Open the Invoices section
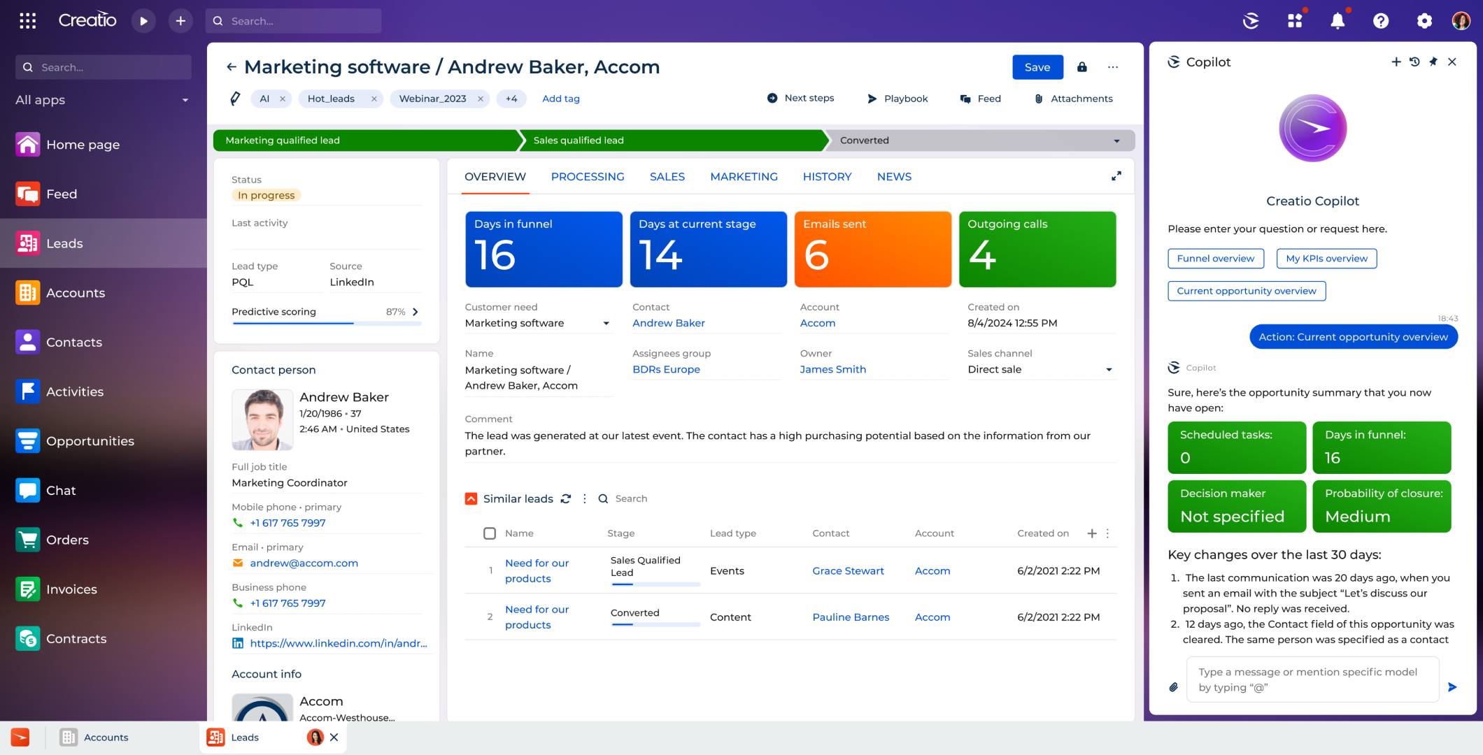1483x755 pixels. (x=71, y=589)
